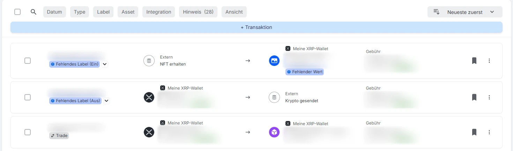Screen dimensions: 513x151
Task: Click the NFT erhalten text
Action: (173, 64)
